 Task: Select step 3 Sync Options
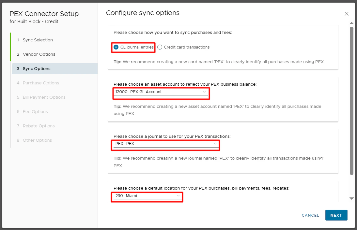(54, 69)
